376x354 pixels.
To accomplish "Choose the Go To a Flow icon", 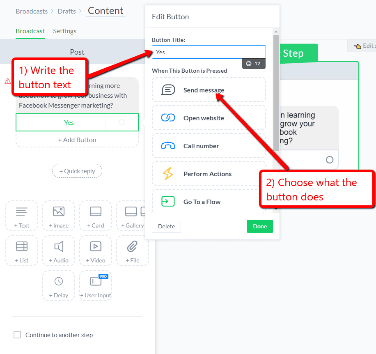I will pos(168,202).
